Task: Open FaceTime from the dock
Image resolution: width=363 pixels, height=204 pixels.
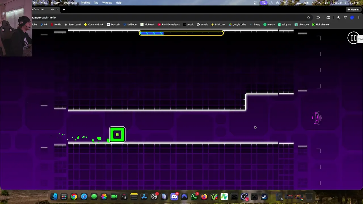Action: pyautogui.click(x=114, y=197)
